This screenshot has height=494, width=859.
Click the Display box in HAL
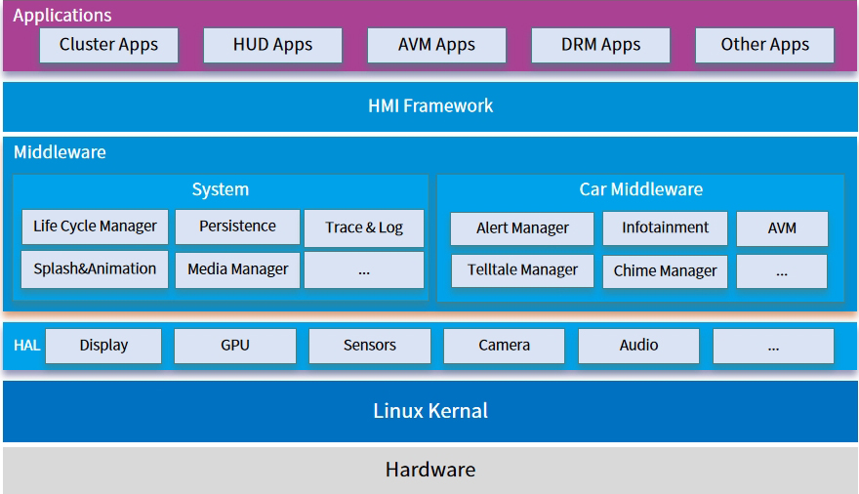coord(103,346)
